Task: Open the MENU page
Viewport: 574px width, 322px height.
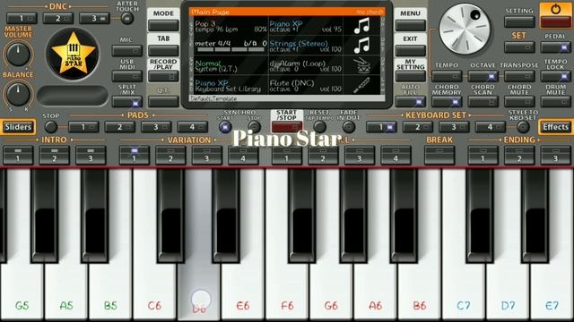Action: click(410, 25)
